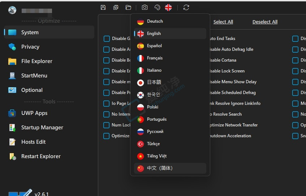306x196 pixels.
Task: Click the refresh arrows icon
Action: [186, 8]
